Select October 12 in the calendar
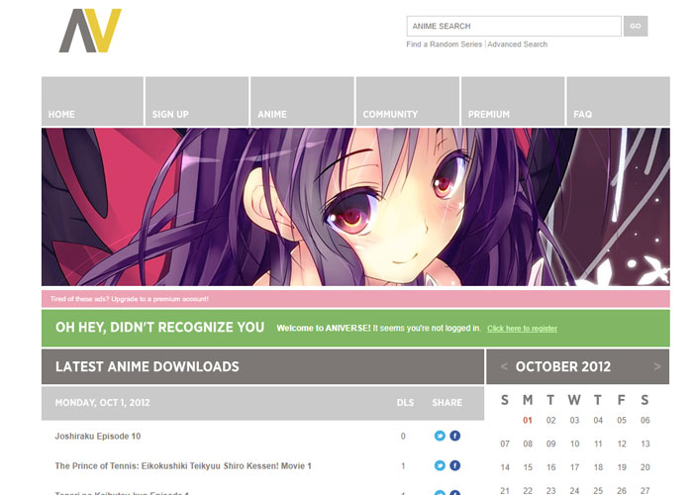The image size is (693, 495). pos(622,444)
